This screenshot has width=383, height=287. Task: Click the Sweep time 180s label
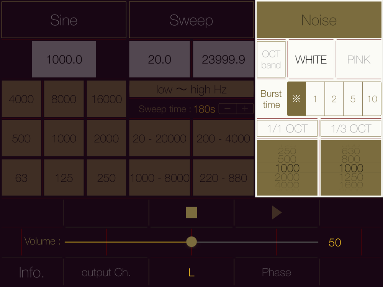177,109
